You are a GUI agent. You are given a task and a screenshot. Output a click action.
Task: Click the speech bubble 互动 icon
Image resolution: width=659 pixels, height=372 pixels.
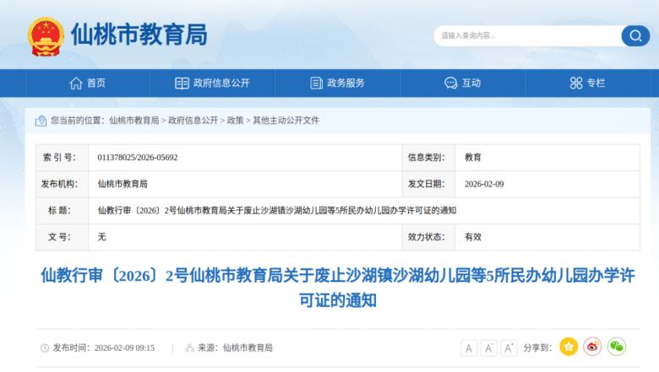(x=451, y=83)
